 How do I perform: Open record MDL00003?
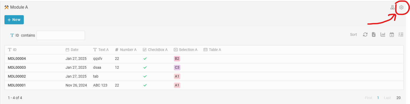(x=17, y=67)
